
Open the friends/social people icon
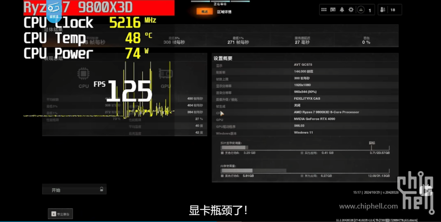[x=382, y=9]
